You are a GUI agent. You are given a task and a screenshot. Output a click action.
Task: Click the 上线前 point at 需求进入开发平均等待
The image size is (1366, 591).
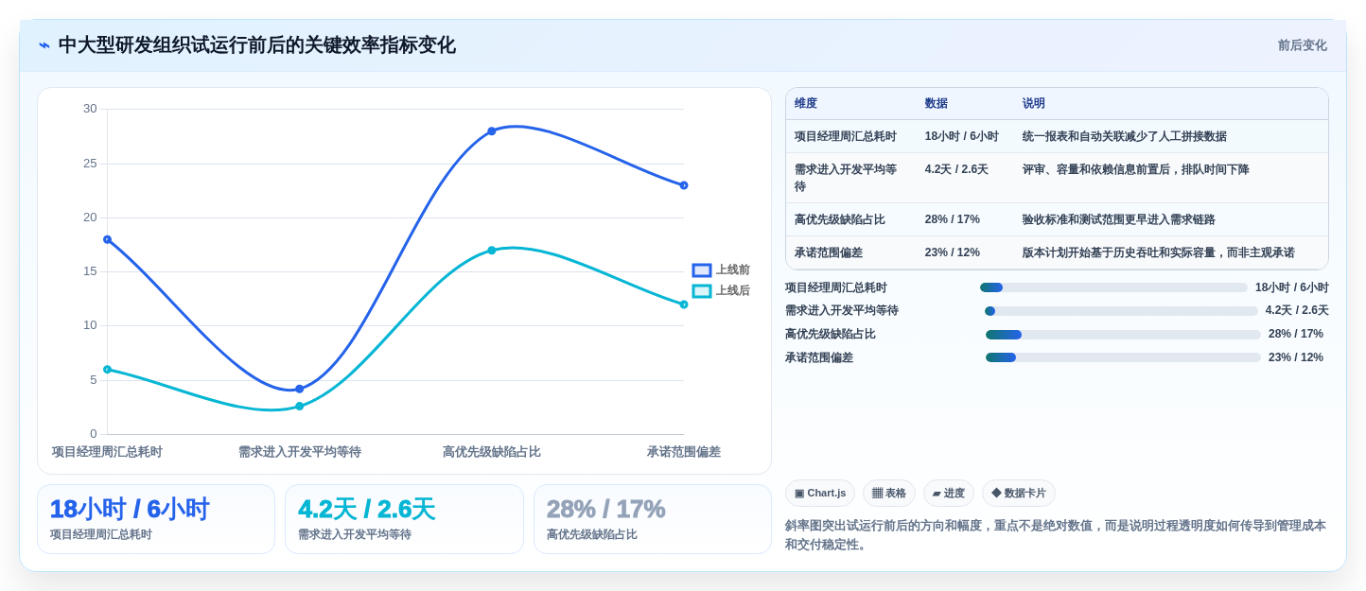[x=300, y=389]
